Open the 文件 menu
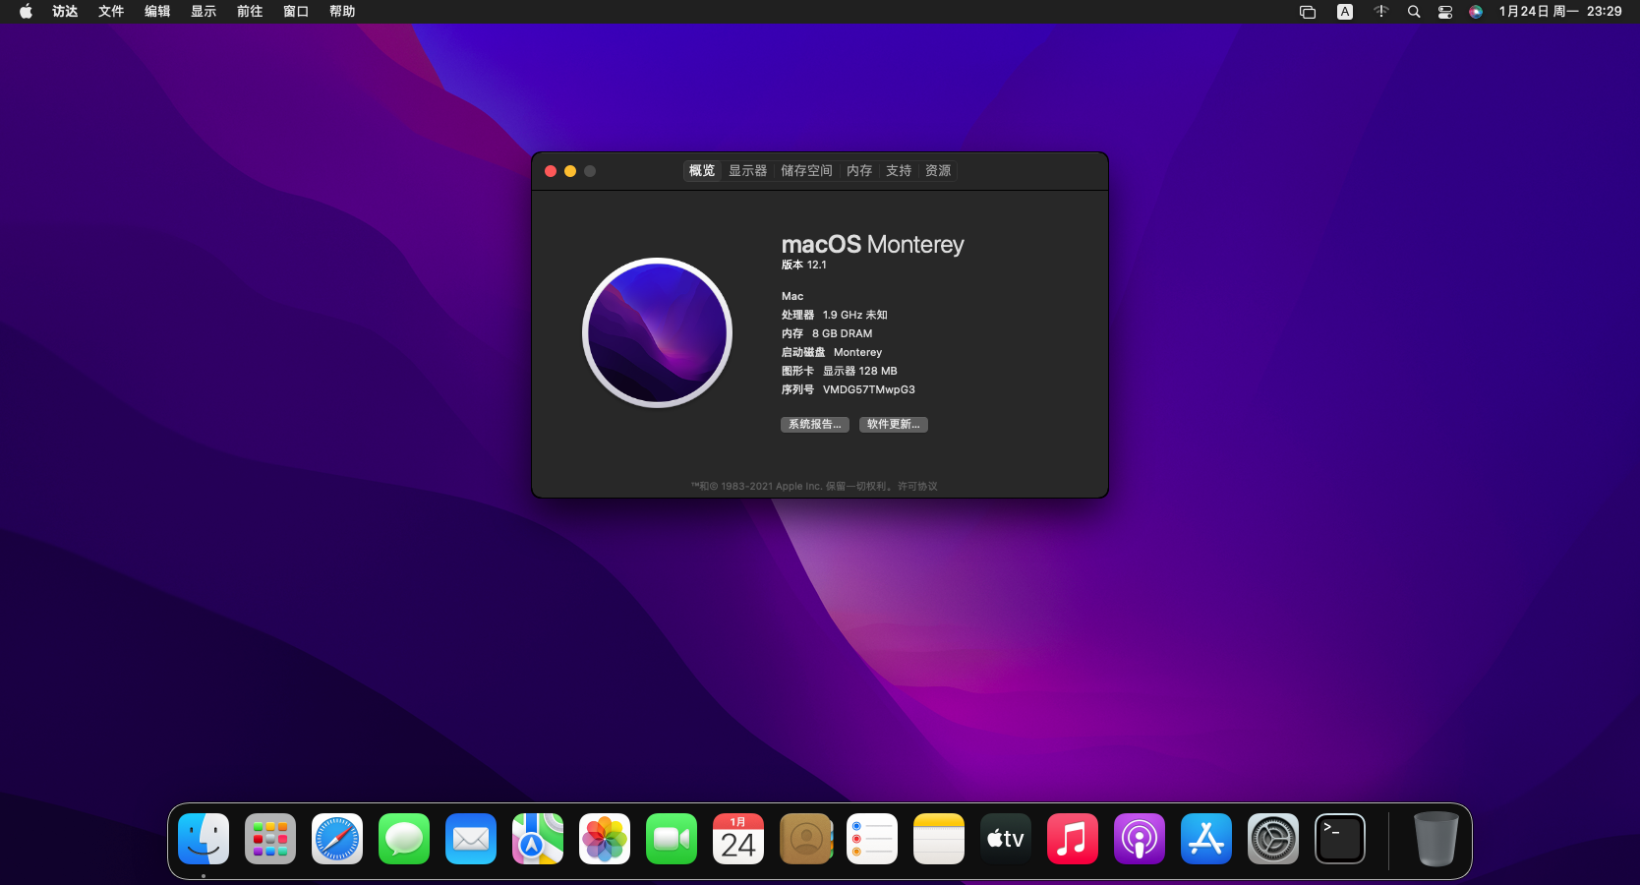This screenshot has height=885, width=1640. click(x=111, y=12)
